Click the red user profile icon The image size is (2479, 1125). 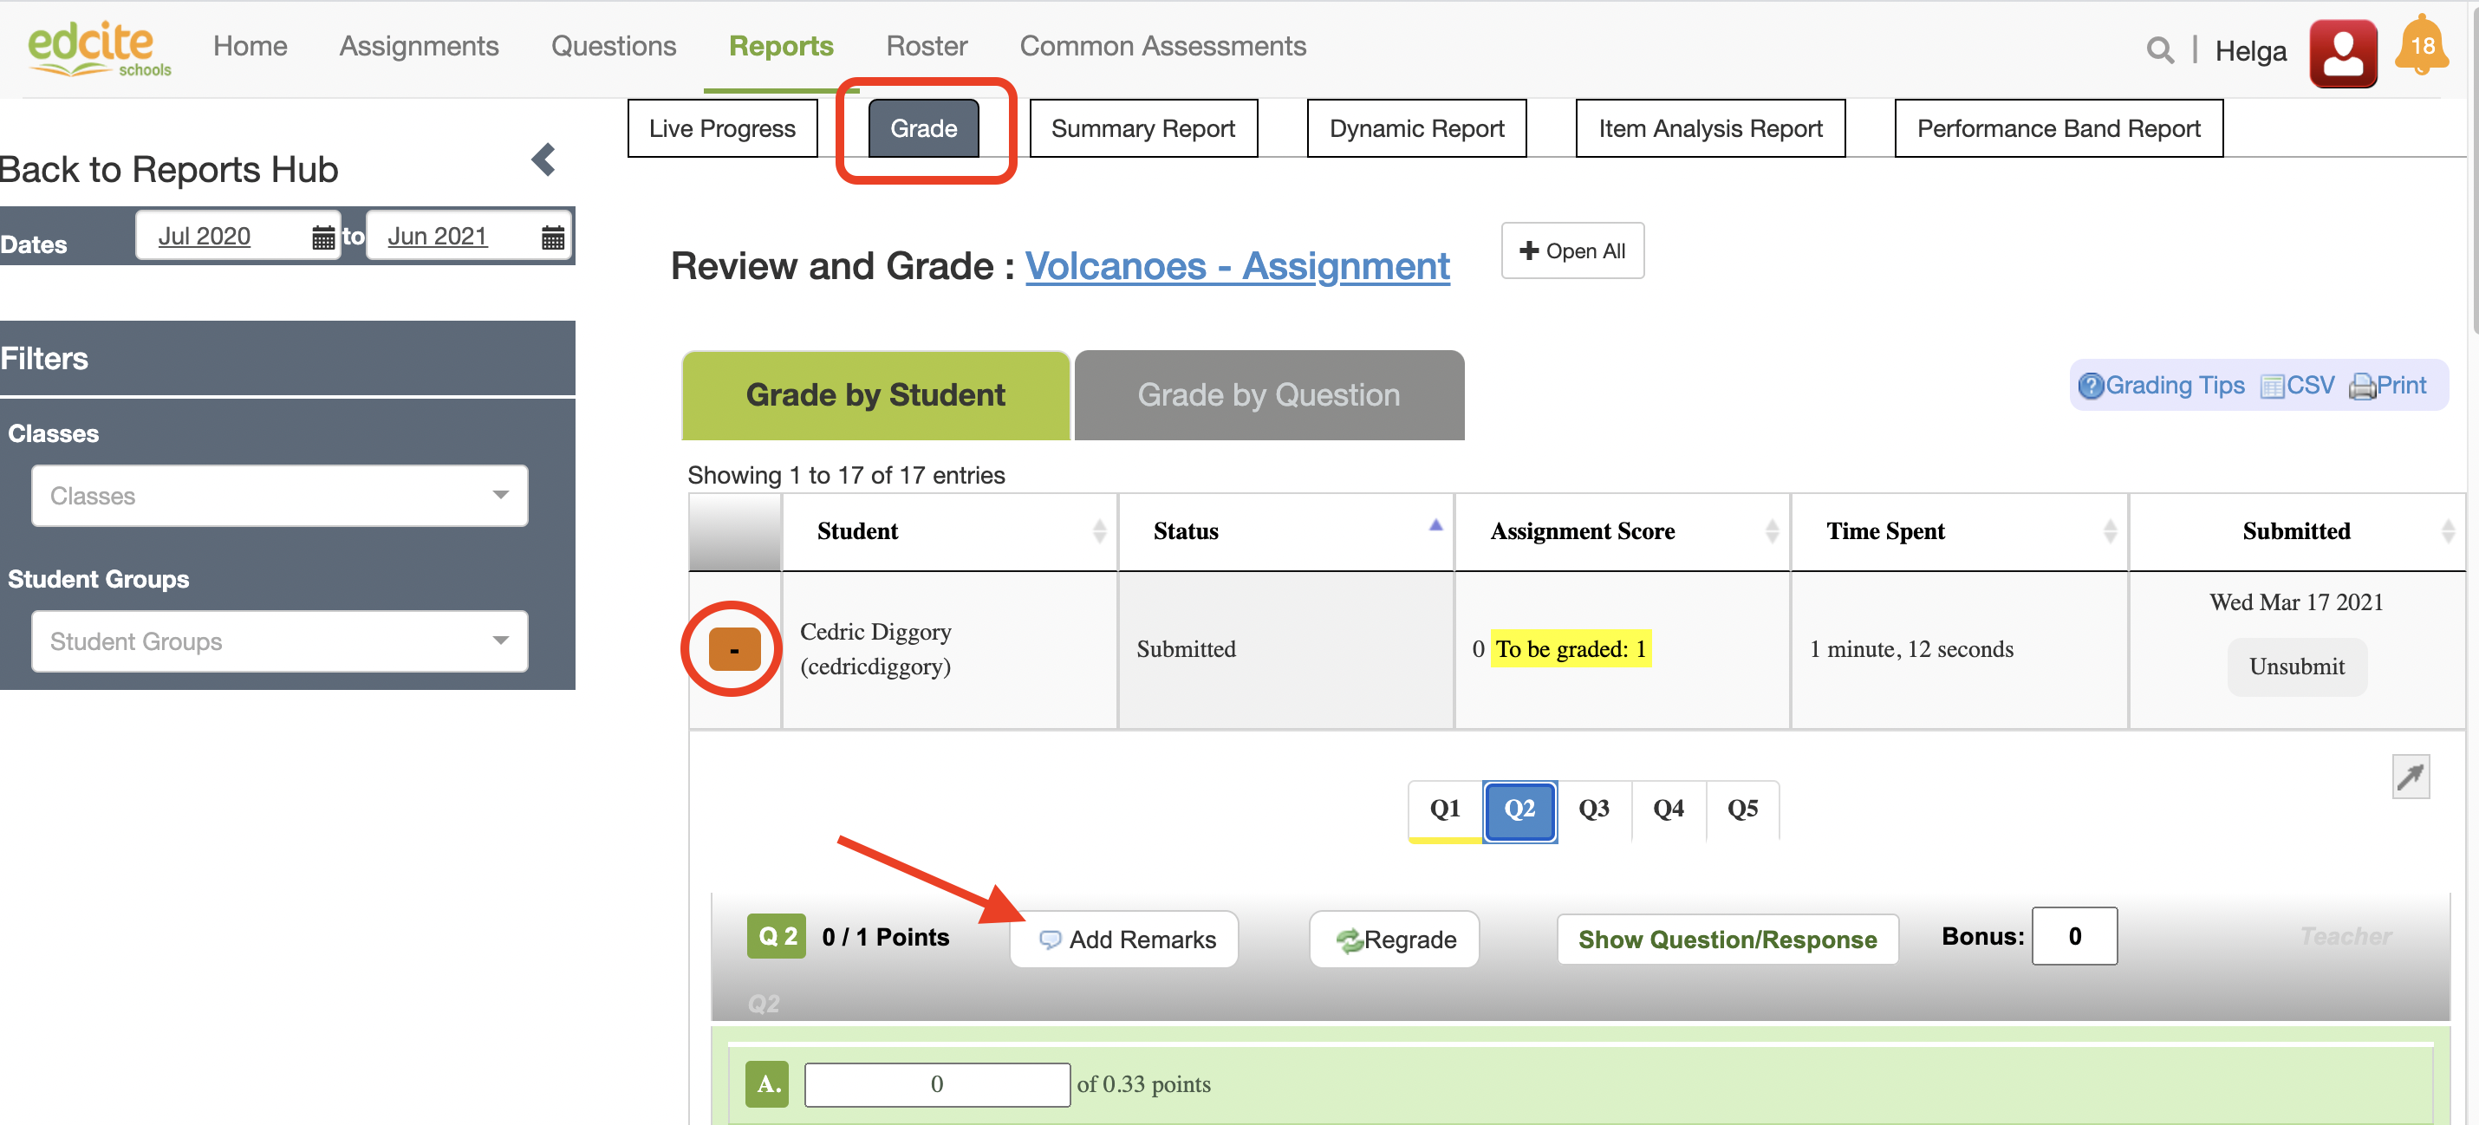click(2342, 54)
